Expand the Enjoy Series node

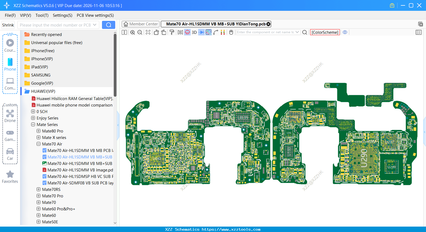click(33, 118)
